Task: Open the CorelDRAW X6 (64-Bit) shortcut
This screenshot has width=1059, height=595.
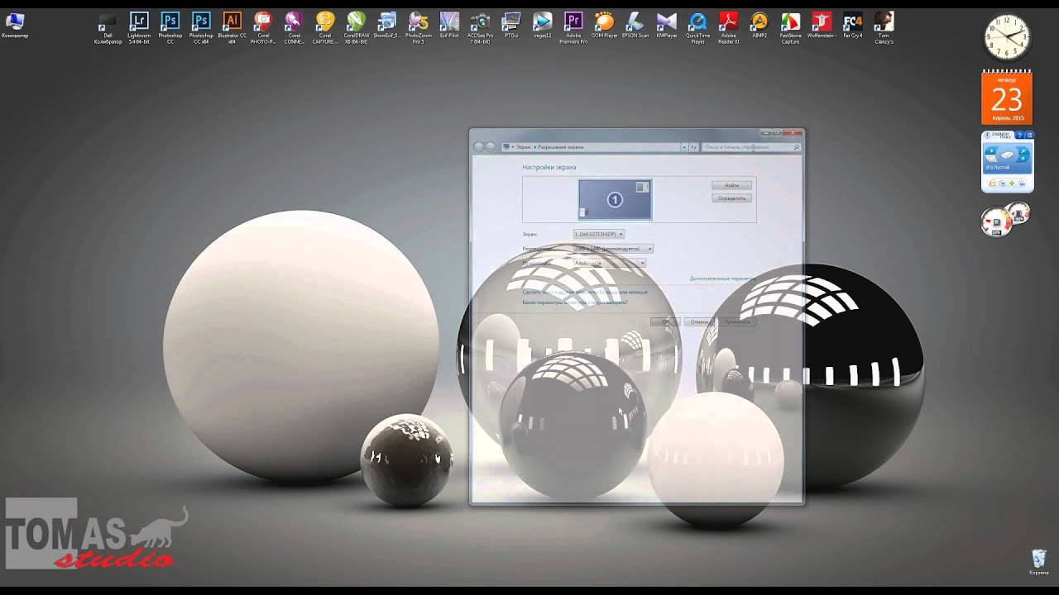Action: [x=357, y=28]
